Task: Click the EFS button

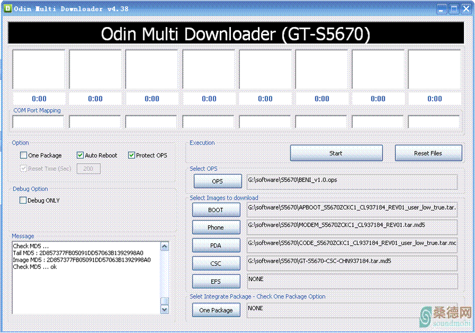Action: [216, 281]
